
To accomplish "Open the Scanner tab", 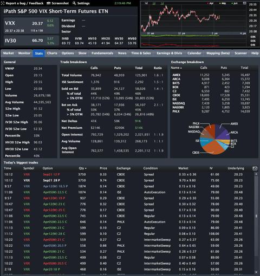I will tap(240, 53).
